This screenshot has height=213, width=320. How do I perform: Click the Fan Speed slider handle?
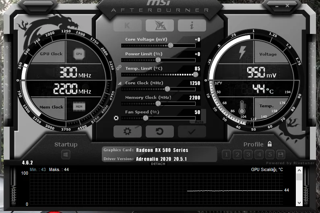146,118
